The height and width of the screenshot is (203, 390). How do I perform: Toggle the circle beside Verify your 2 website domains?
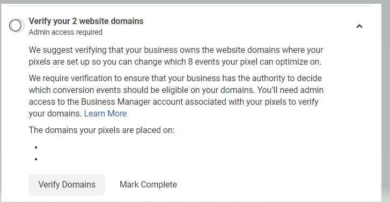(16, 26)
